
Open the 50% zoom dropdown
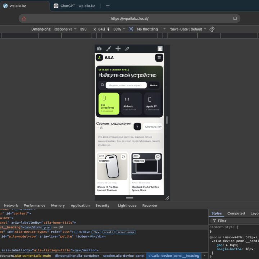(119, 29)
